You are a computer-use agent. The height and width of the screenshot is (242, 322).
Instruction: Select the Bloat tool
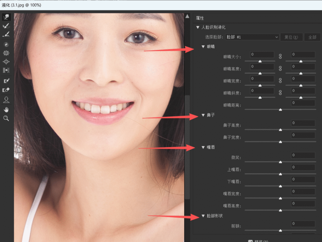click(x=6, y=62)
